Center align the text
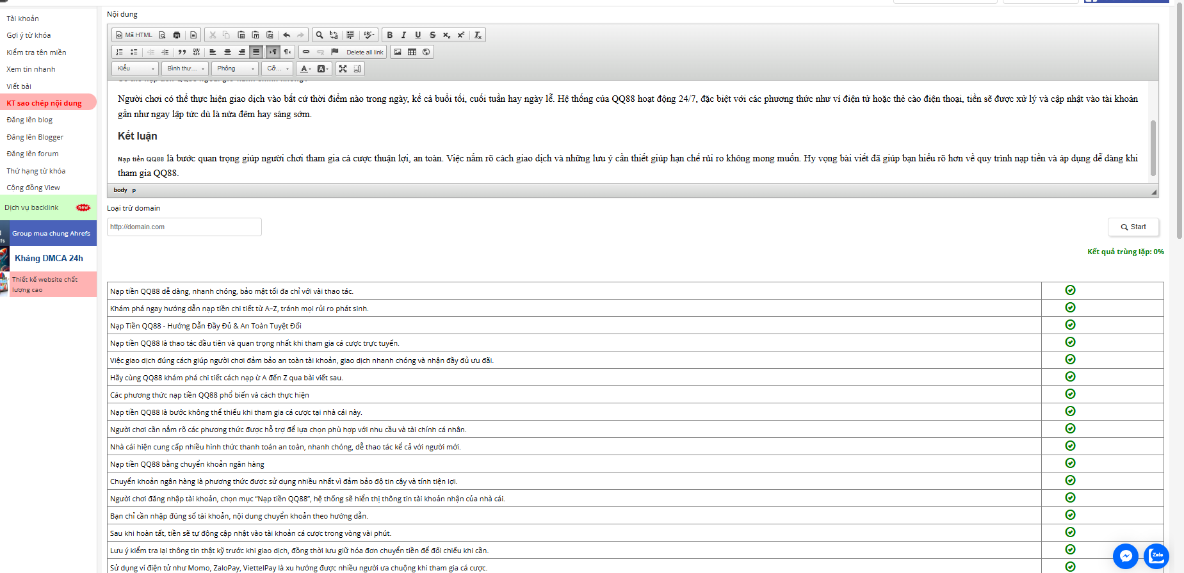This screenshot has height=573, width=1184. click(227, 52)
